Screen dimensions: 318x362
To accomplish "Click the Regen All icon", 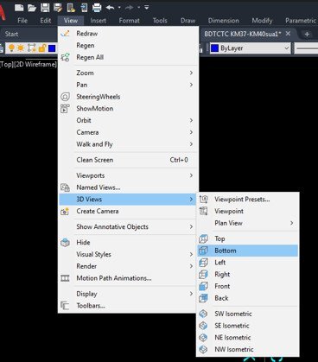I will pos(65,57).
